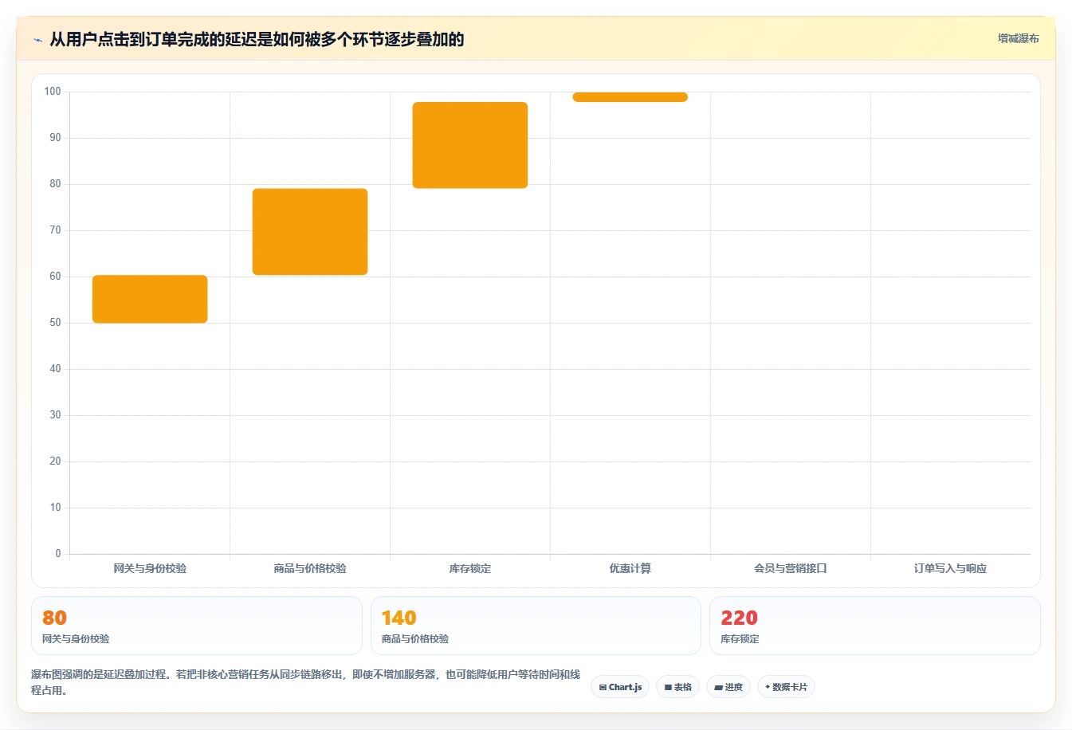The image size is (1072, 730).
Task: Click the 商品与价格校验 label under 140
Action: [x=415, y=639]
